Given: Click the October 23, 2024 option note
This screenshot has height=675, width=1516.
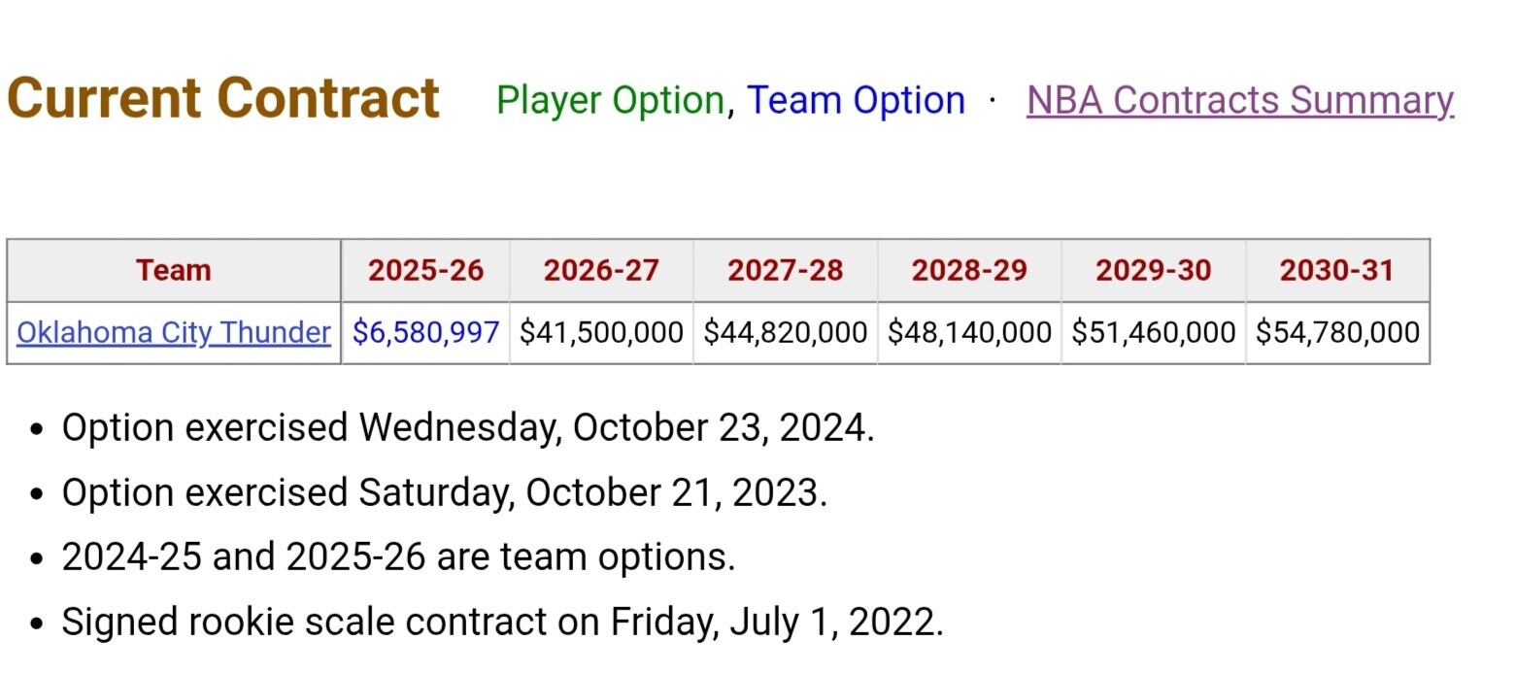Looking at the screenshot, I should click(x=468, y=427).
